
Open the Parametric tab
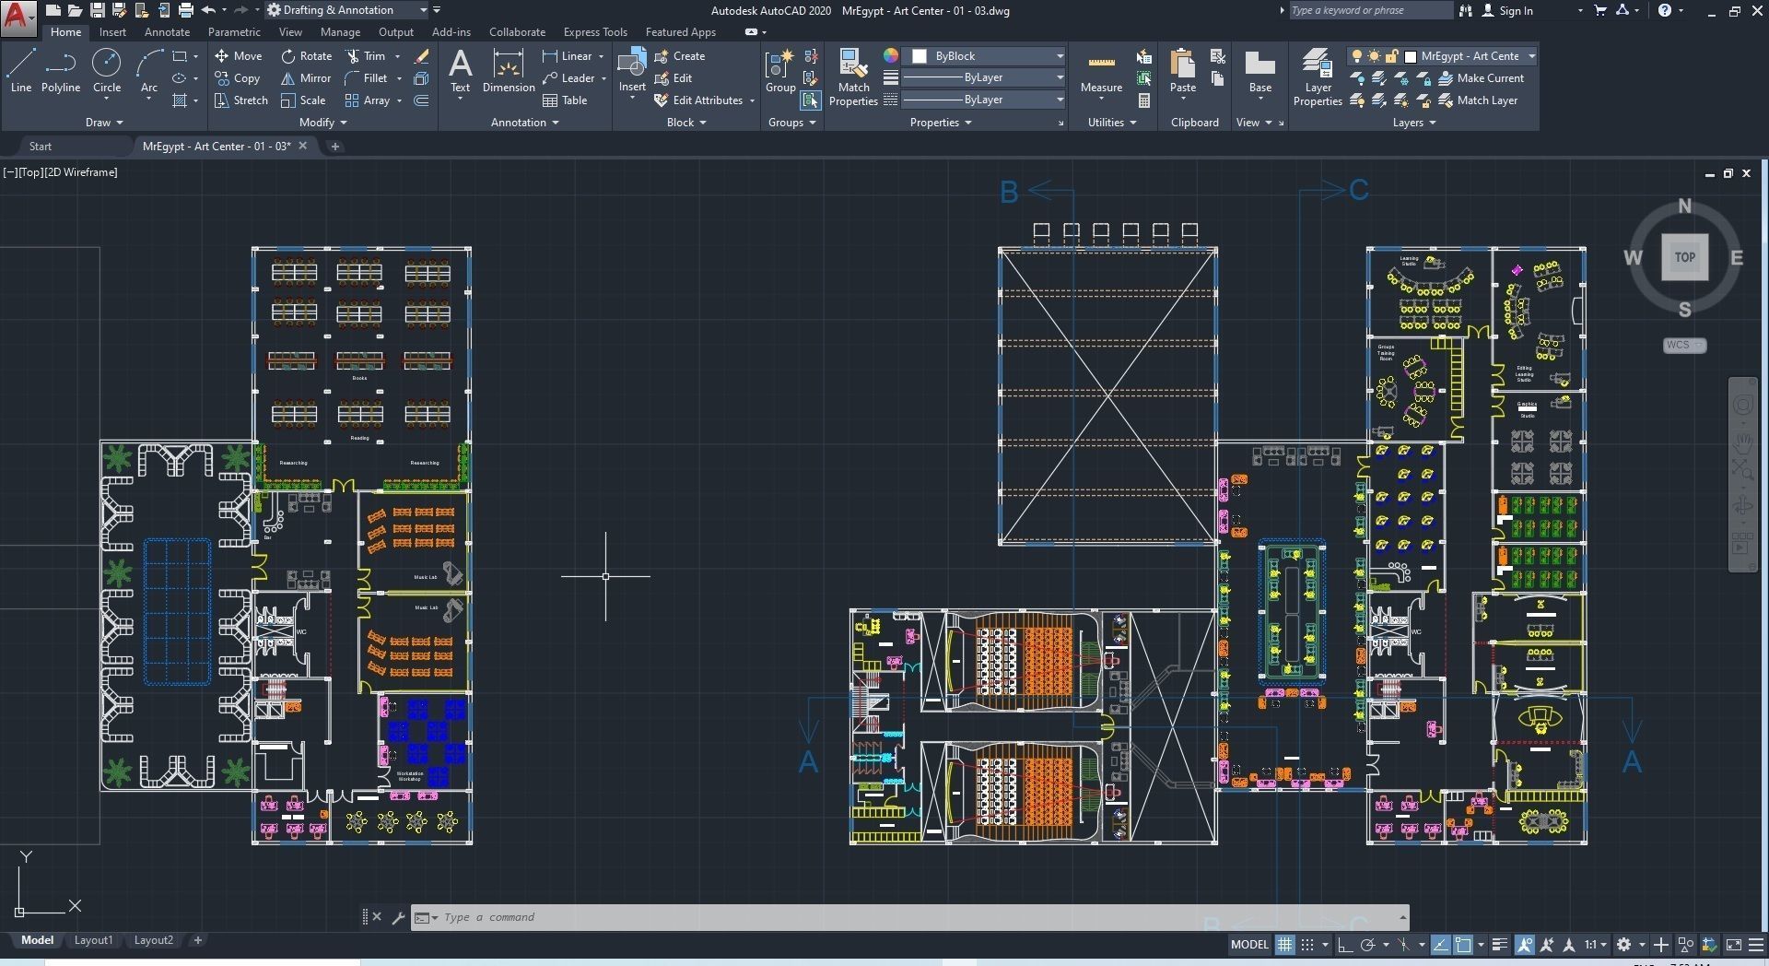234,32
